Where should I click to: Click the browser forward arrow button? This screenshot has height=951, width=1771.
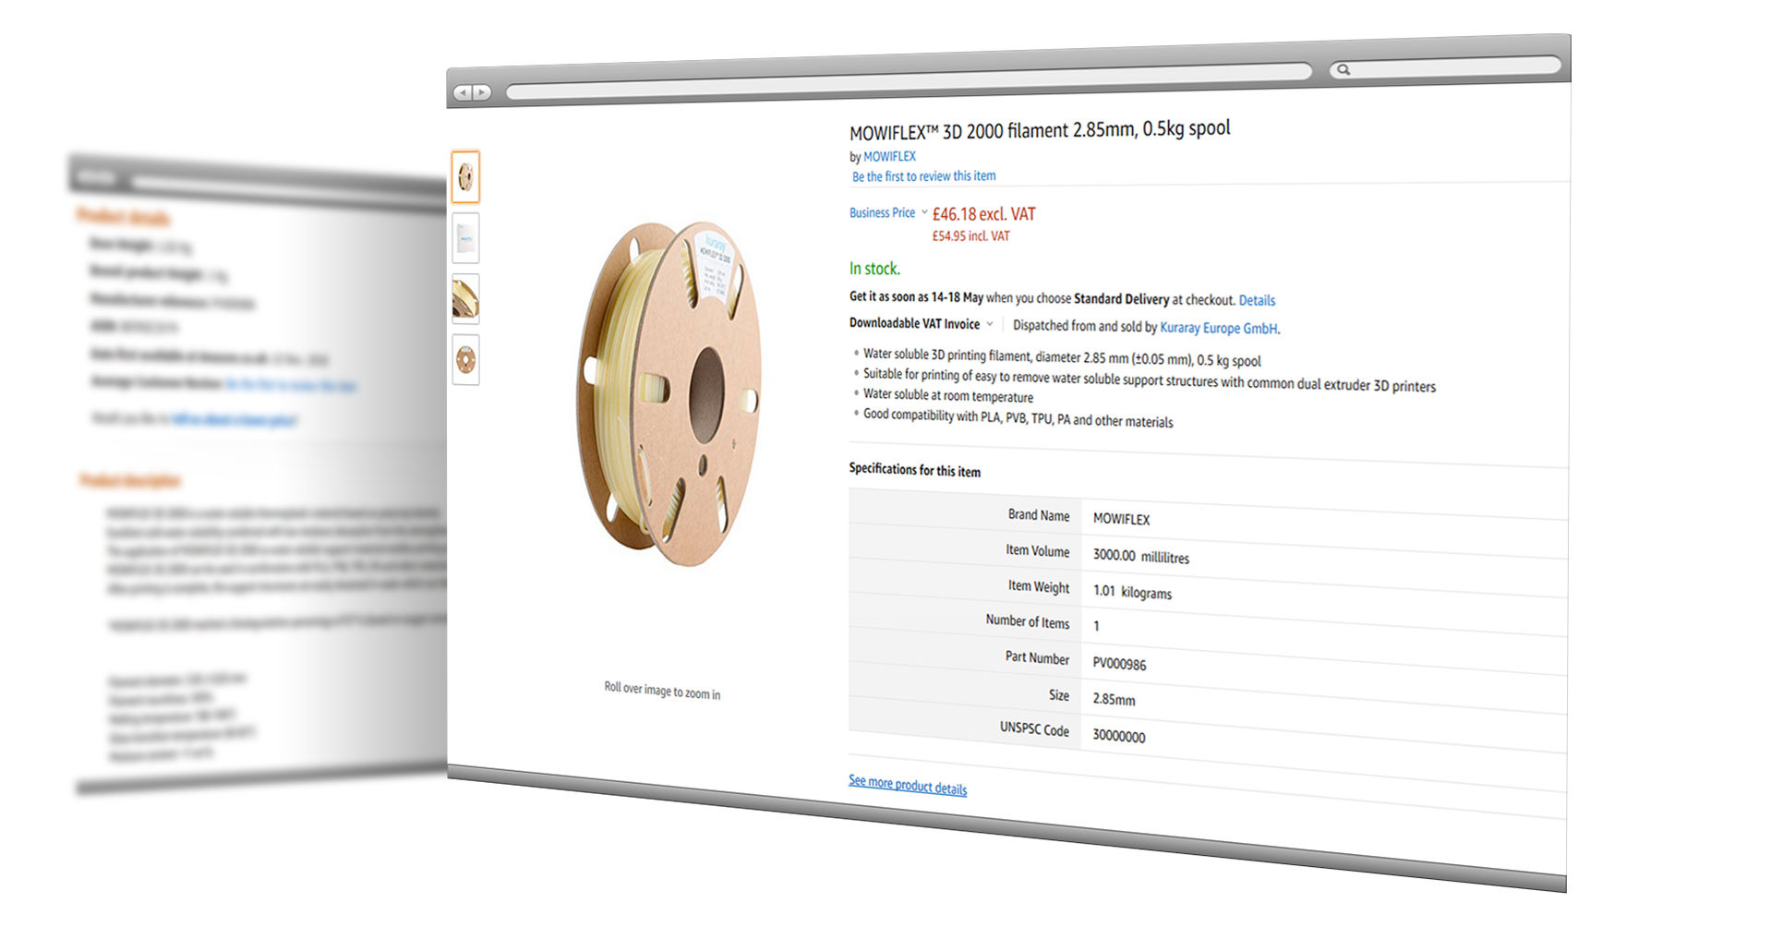coord(481,92)
